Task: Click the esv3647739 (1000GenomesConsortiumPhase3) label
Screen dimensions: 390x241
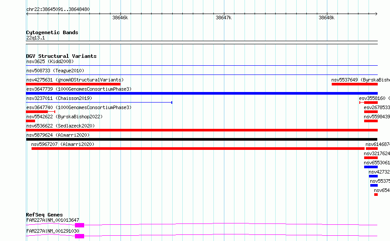Action: coord(79,89)
